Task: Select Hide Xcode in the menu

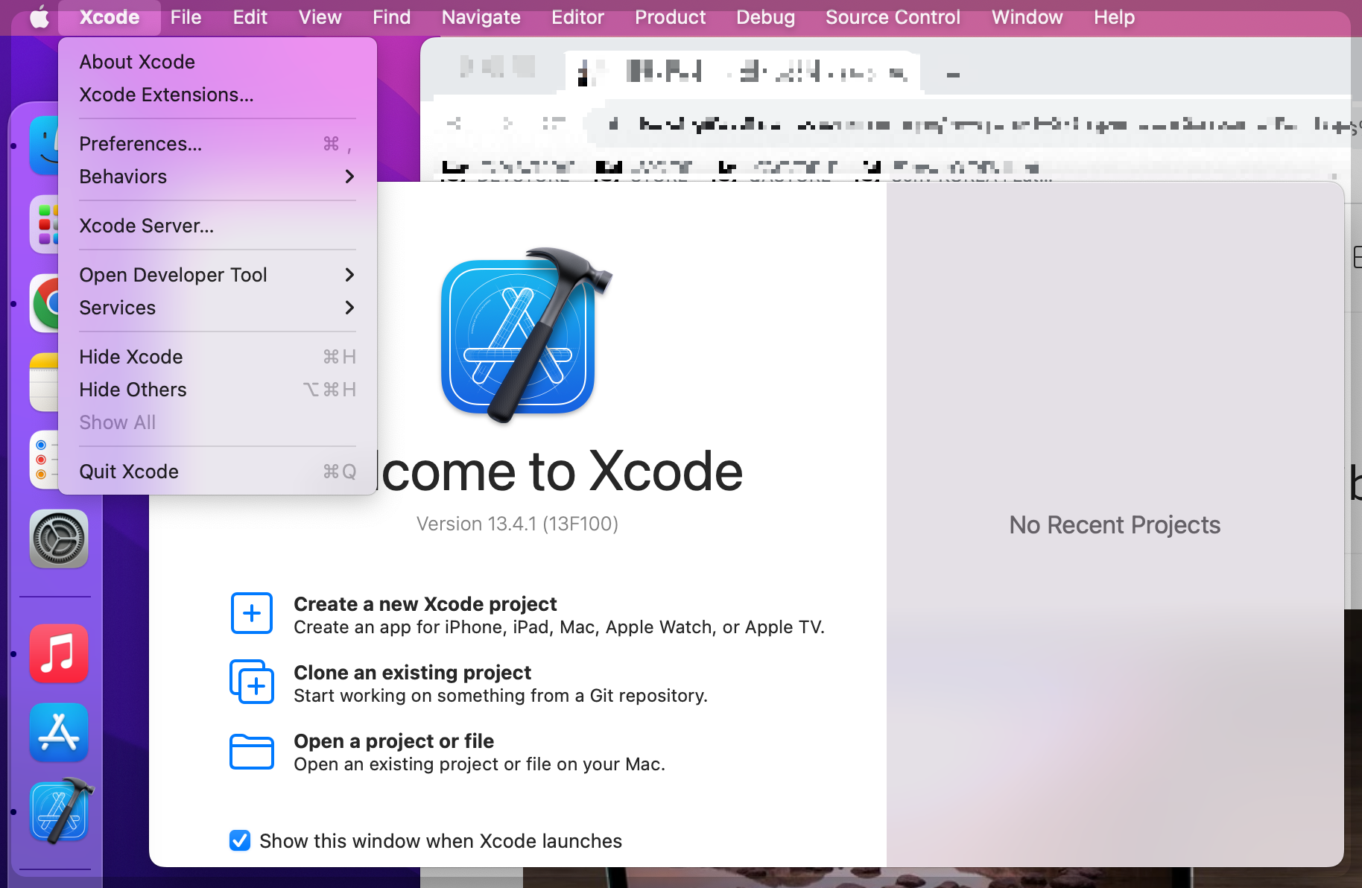Action: point(217,357)
